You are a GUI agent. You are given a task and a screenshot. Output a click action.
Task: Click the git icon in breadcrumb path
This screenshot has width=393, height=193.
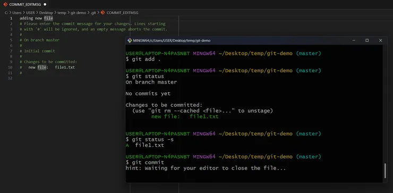pyautogui.click(x=102, y=13)
